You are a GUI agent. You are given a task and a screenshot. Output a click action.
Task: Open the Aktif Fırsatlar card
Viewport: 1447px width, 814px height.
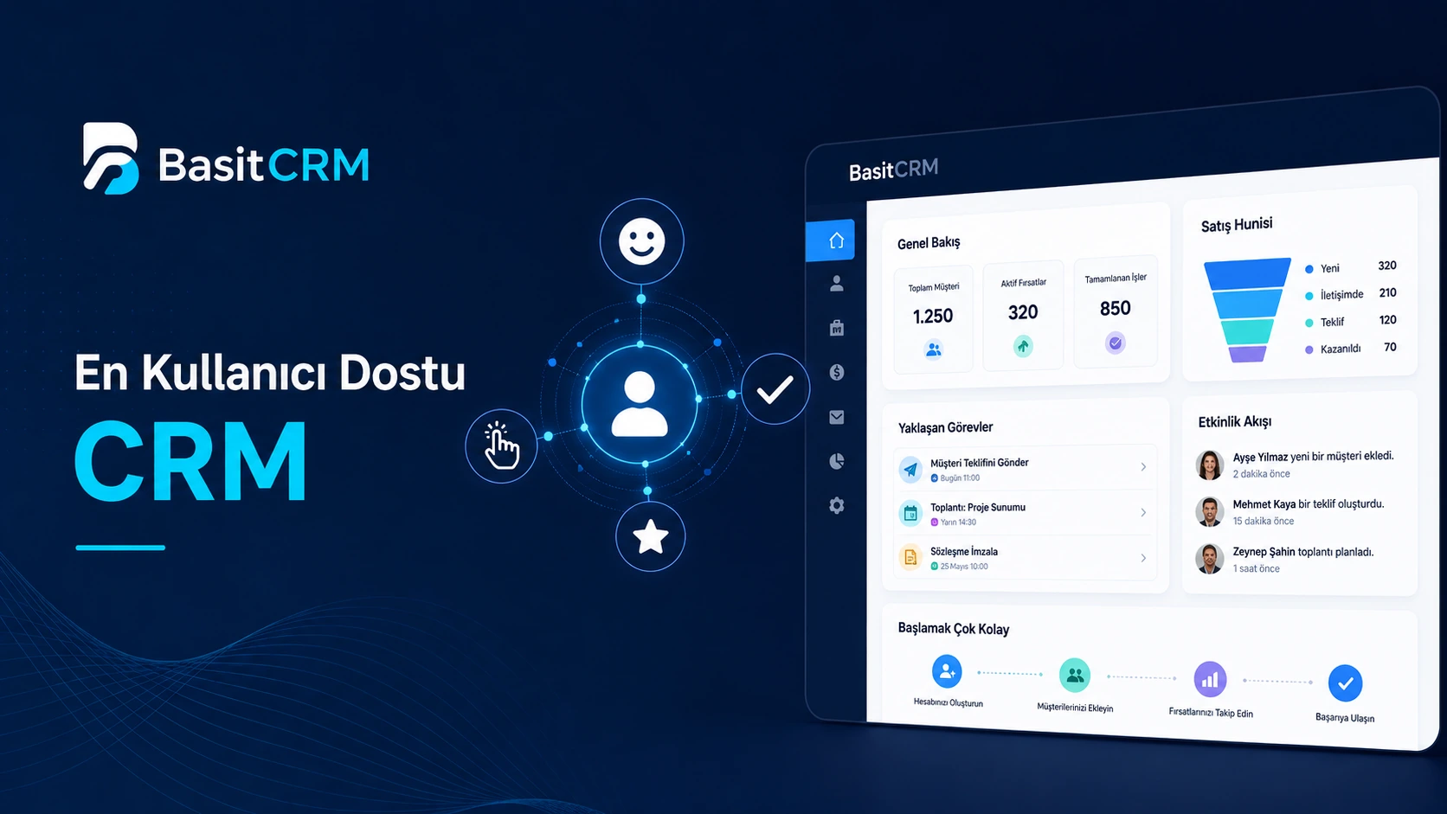click(x=1023, y=316)
